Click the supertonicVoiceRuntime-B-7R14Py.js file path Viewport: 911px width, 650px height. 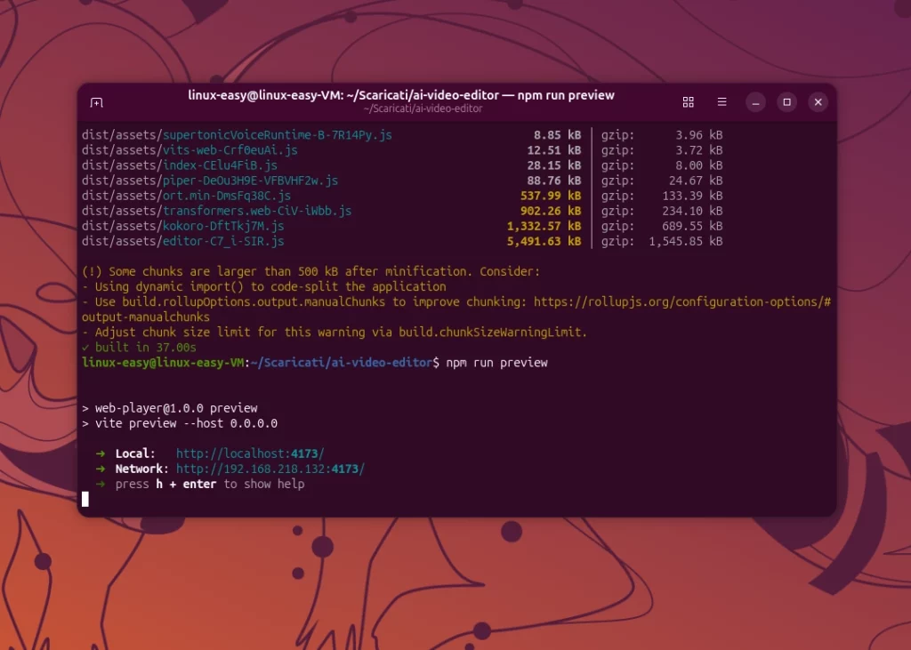(x=237, y=135)
